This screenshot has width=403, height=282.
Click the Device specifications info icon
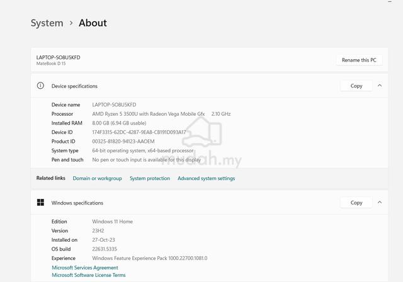click(40, 86)
